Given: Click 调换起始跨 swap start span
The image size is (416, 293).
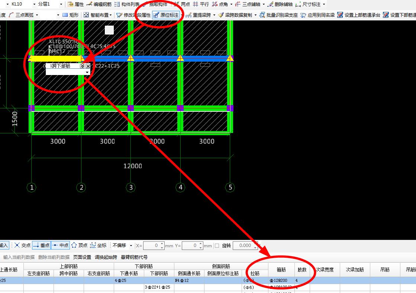Looking at the screenshot, I should point(106,257).
